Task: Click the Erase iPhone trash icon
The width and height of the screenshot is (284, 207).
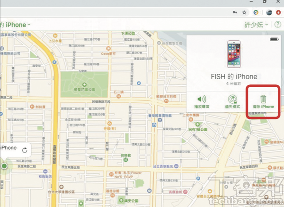Action: [x=263, y=99]
